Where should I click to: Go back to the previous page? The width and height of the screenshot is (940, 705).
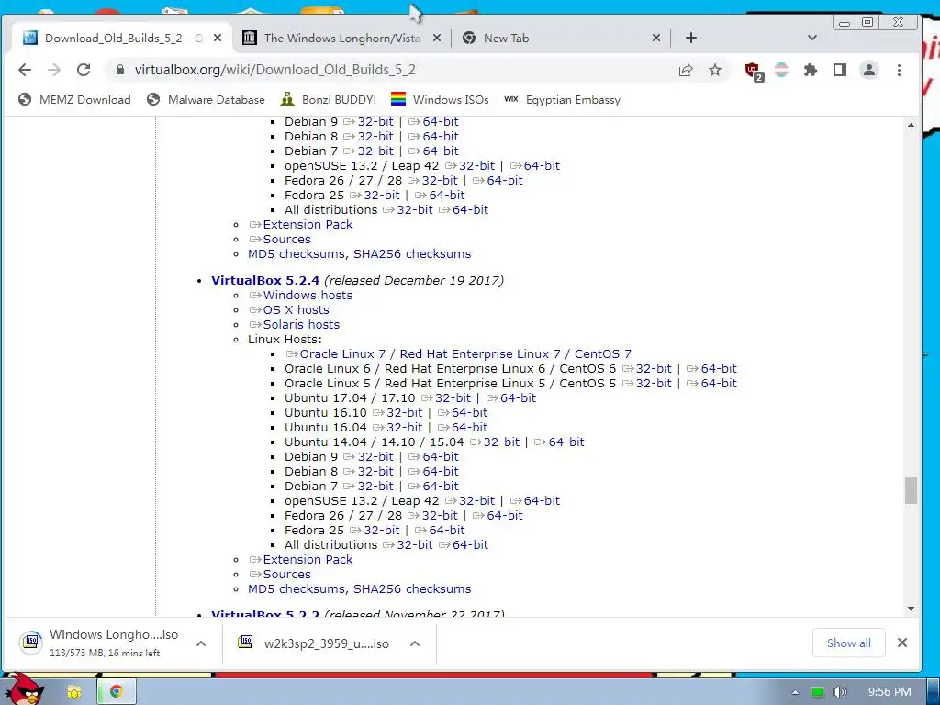click(25, 70)
